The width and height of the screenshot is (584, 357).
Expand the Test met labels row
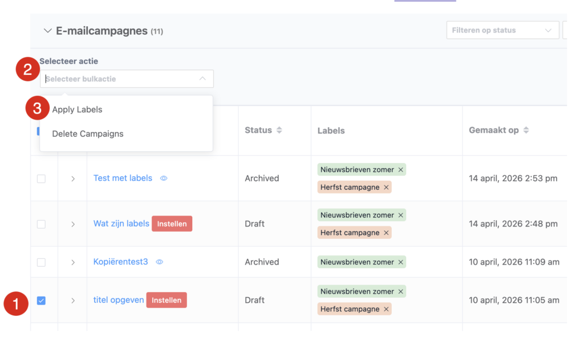coord(73,178)
